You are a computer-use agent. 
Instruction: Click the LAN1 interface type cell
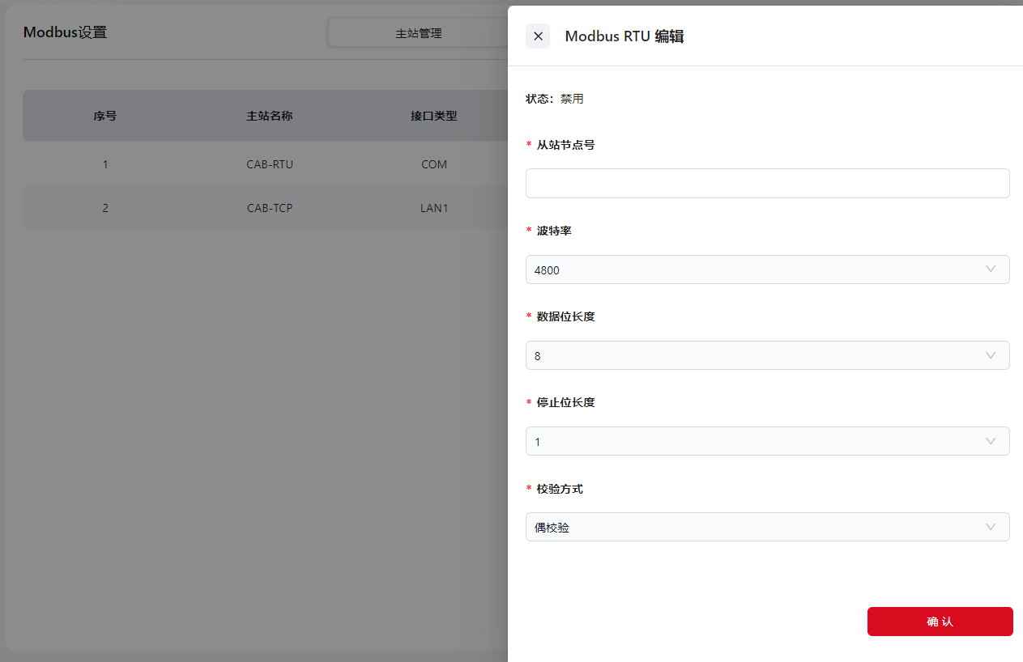[434, 208]
